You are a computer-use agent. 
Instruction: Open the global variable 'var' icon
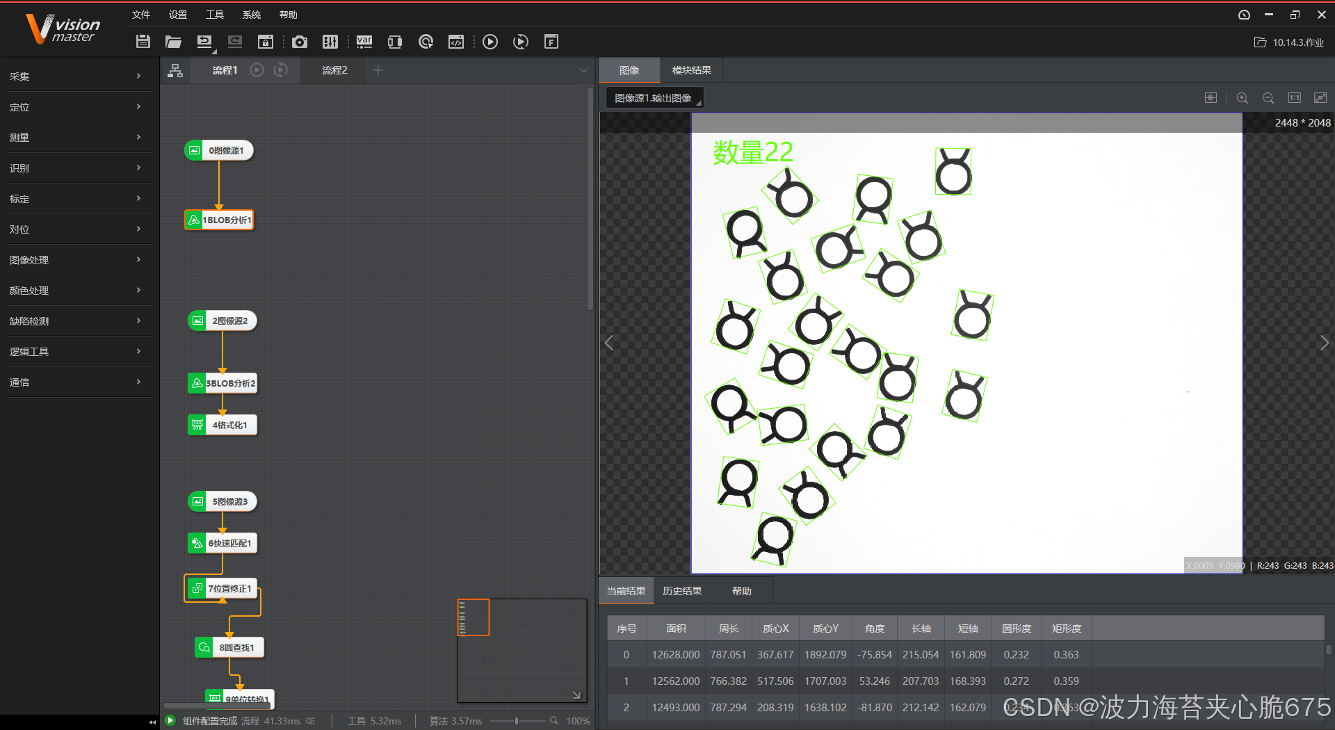(x=364, y=42)
